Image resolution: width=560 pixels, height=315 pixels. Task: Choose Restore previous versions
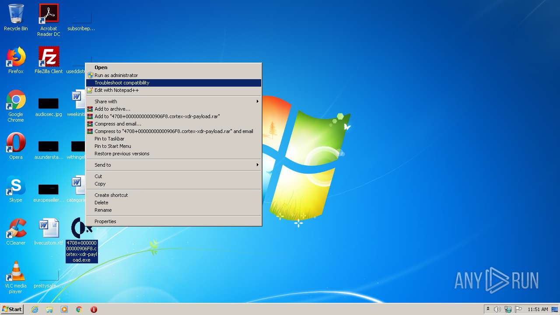click(174, 154)
